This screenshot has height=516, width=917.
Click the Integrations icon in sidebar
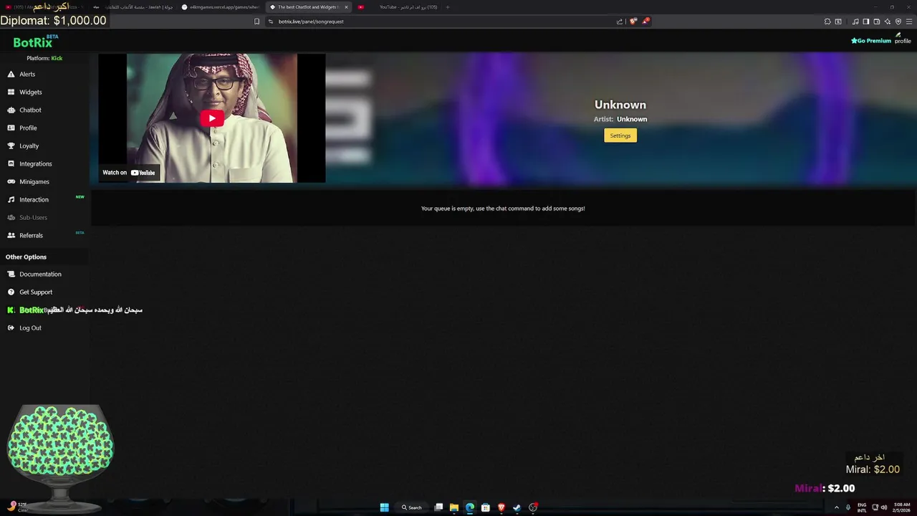(x=11, y=164)
